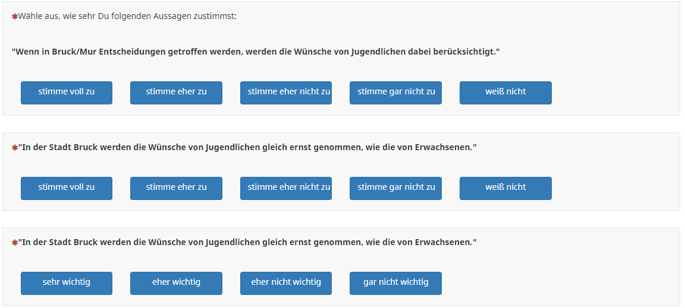The height and width of the screenshot is (308, 685).
Task: Select 'stimme voll zu' in the middle question block
Action: 67,188
